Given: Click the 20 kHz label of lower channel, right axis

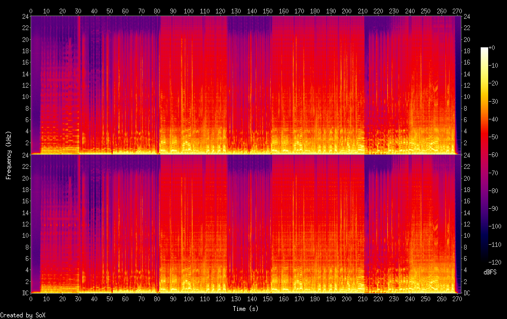Looking at the screenshot, I should (x=467, y=178).
